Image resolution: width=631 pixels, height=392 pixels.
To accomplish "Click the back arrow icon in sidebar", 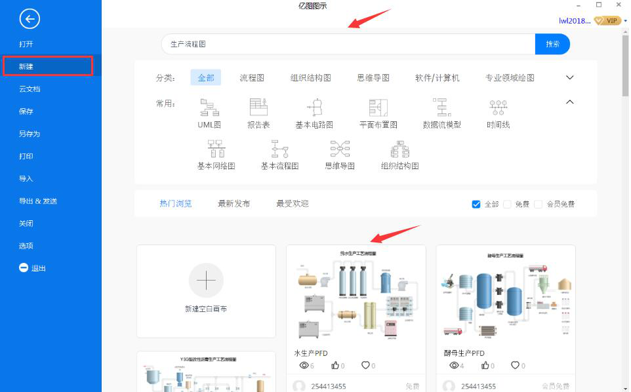I will click(x=30, y=19).
